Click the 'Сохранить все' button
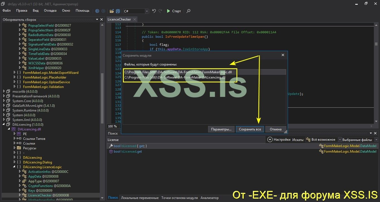 [250, 129]
